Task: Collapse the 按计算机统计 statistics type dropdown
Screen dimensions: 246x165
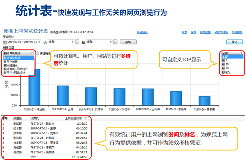Action: point(34,53)
